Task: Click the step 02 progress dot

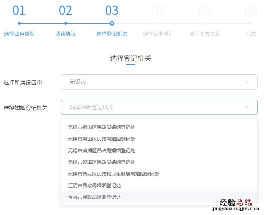Action: point(66,23)
